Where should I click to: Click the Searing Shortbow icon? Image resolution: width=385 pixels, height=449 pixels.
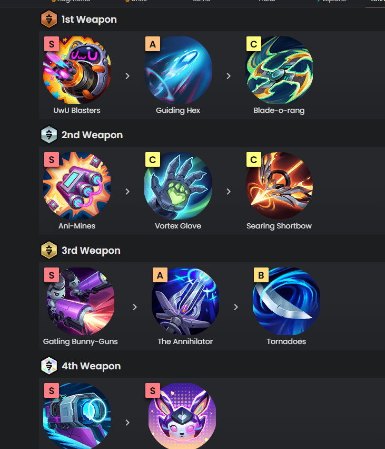279,186
